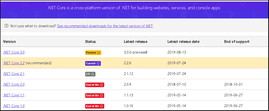Click the info icon on Current badge

point(98,64)
